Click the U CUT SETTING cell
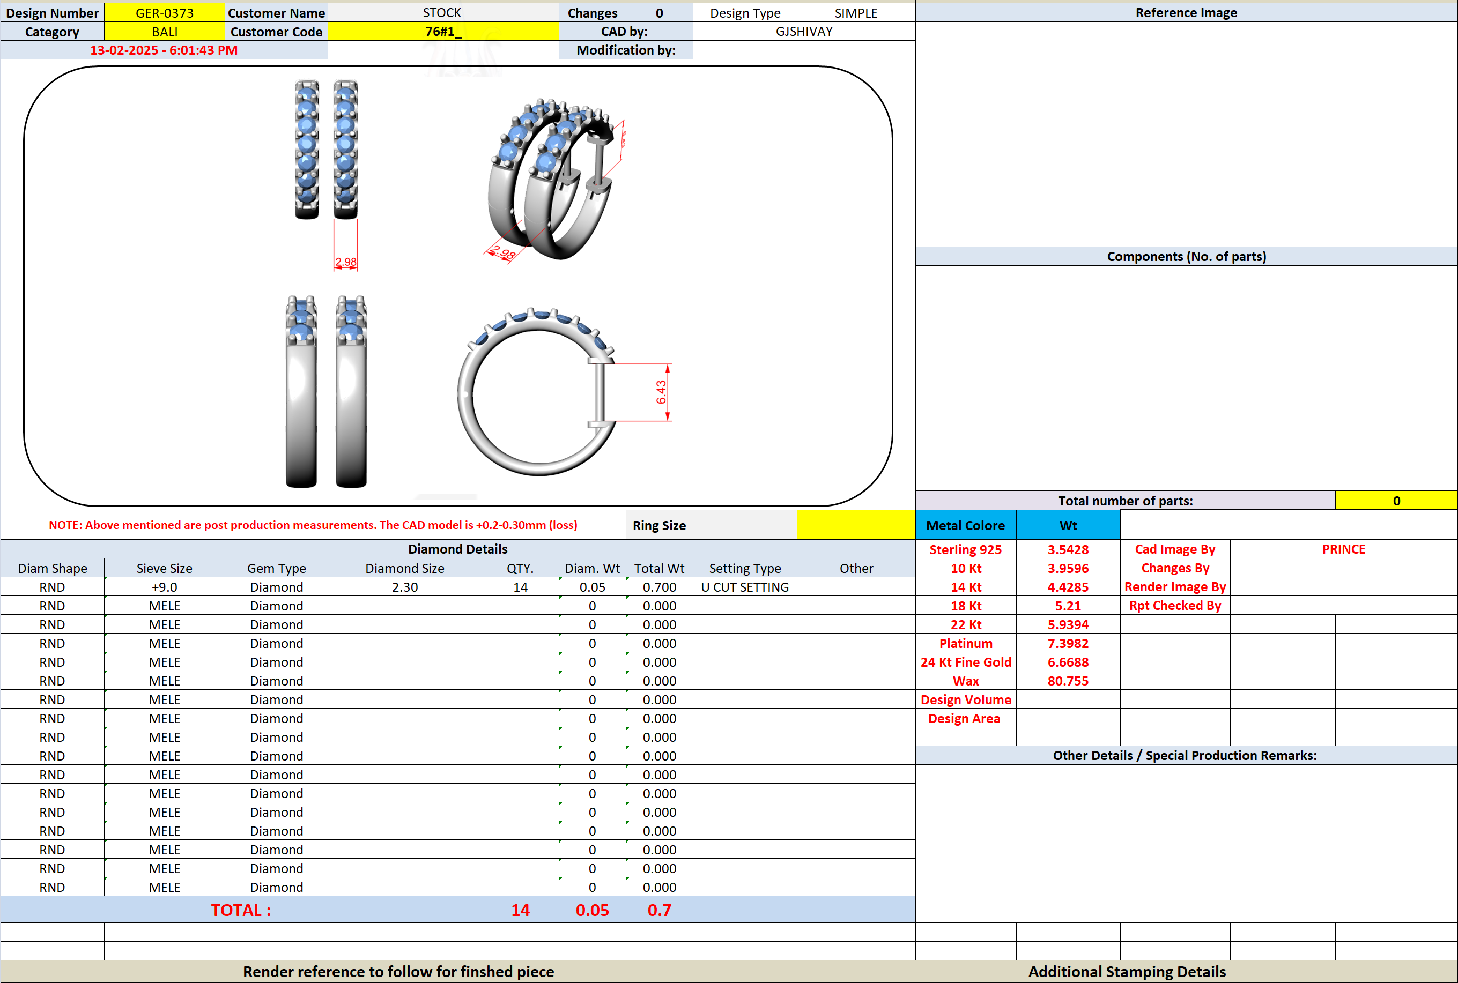Screen dimensions: 1458x983 tap(745, 587)
